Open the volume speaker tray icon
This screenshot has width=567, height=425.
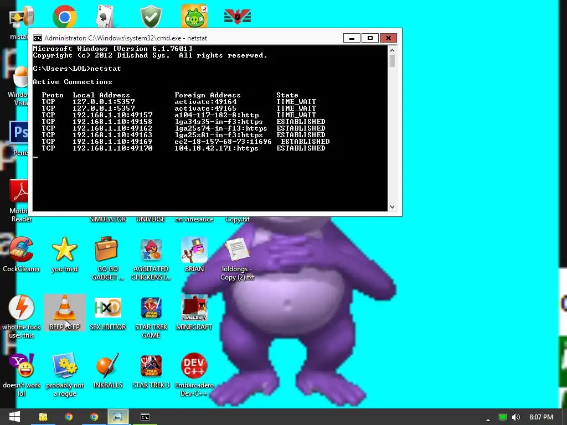tap(516, 417)
